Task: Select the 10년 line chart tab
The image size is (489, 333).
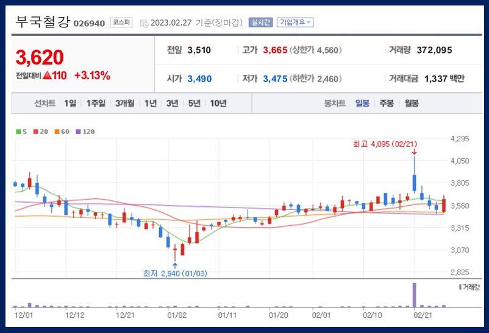Action: [218, 103]
